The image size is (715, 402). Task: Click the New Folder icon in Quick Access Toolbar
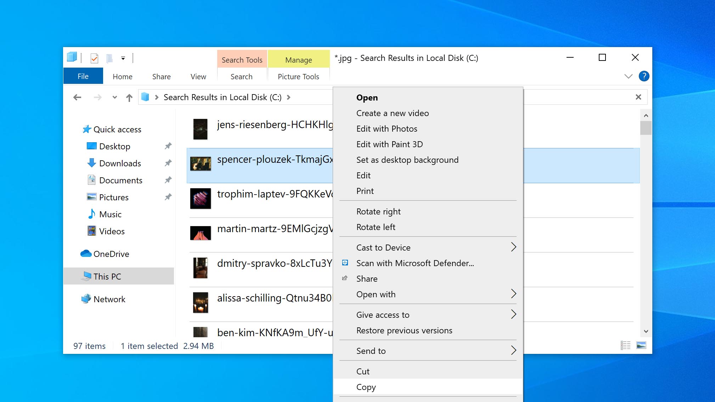point(109,58)
